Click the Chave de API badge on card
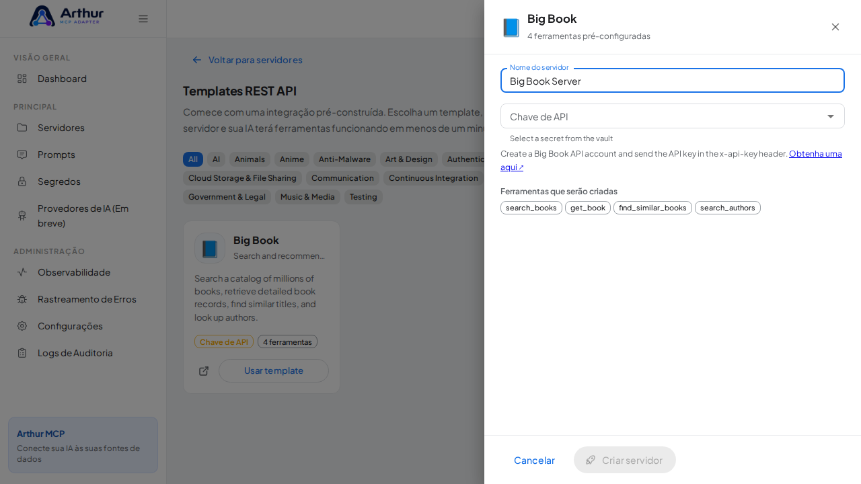This screenshot has height=484, width=861. (224, 341)
